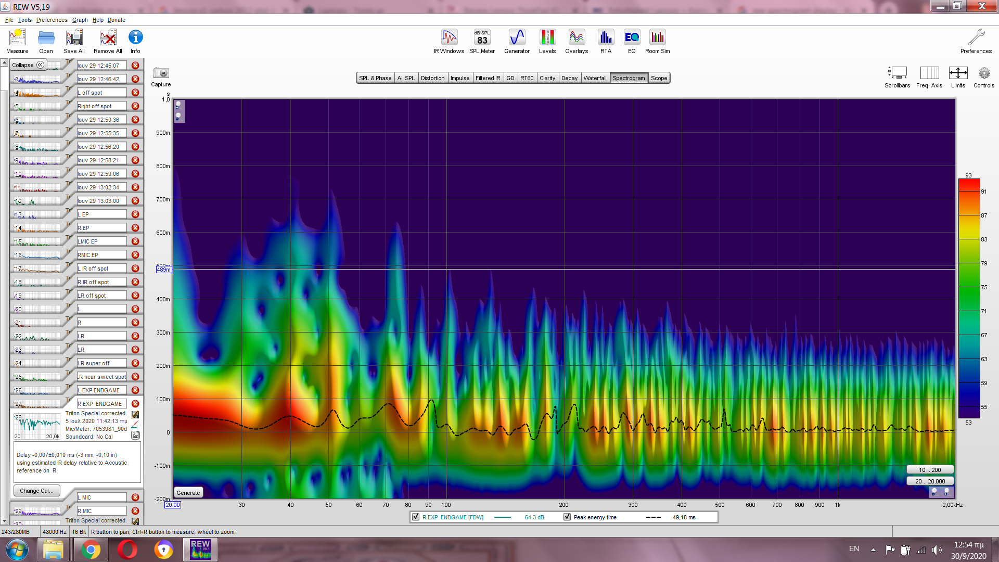The height and width of the screenshot is (562, 999).
Task: Click the dashed Peak energy line sample
Action: [653, 517]
